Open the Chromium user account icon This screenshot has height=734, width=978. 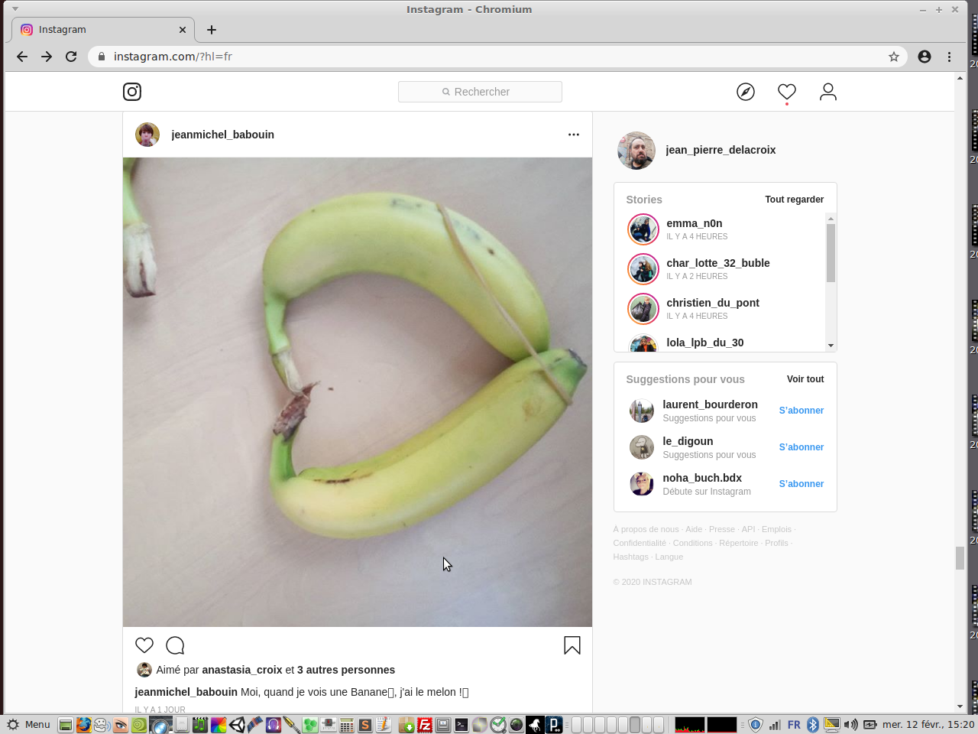[x=925, y=57]
